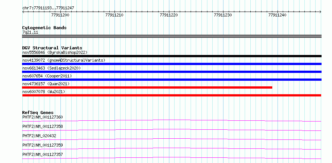Select the blue nsv6613463 variant bar

tap(172, 72)
